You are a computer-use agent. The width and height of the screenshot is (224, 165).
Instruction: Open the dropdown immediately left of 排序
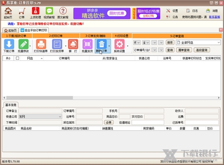(x=161, y=43)
